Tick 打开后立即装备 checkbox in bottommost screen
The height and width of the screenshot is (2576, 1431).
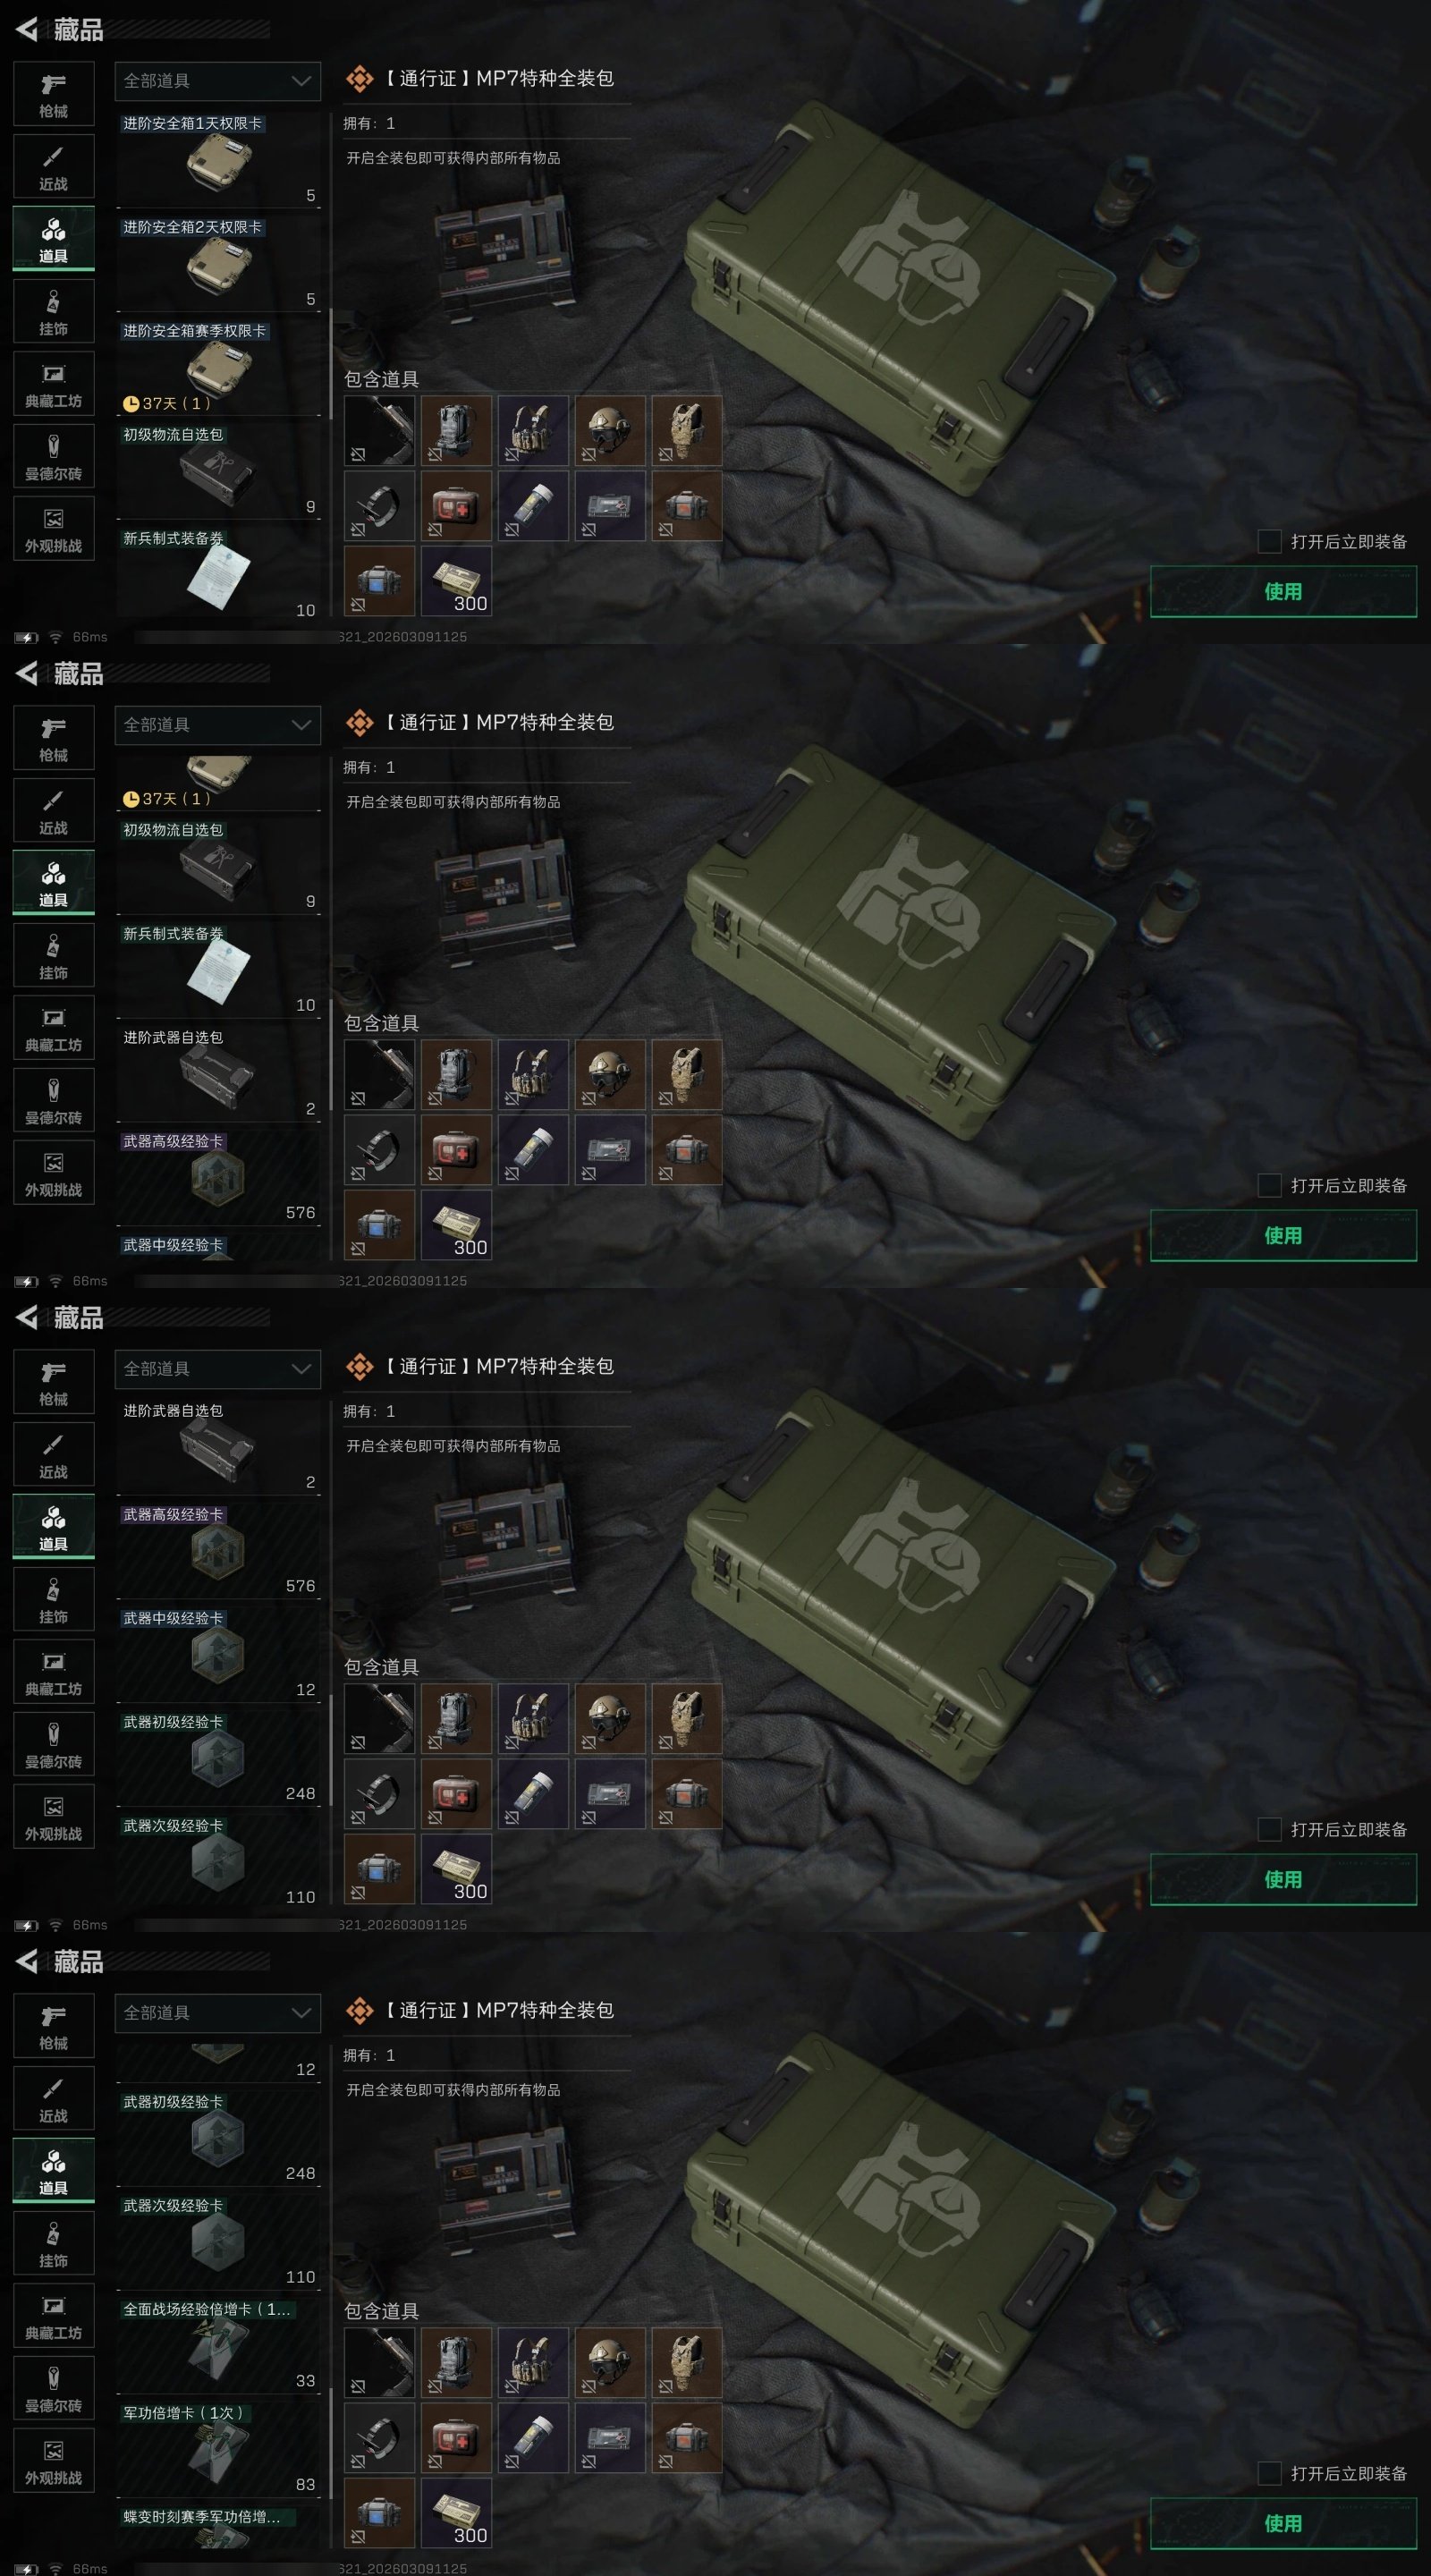pyautogui.click(x=1269, y=2473)
